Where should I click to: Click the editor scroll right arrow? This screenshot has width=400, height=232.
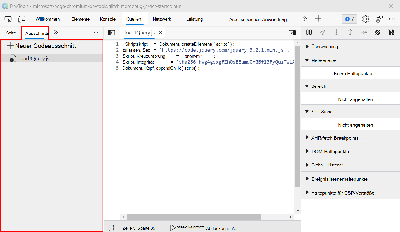coord(291,217)
